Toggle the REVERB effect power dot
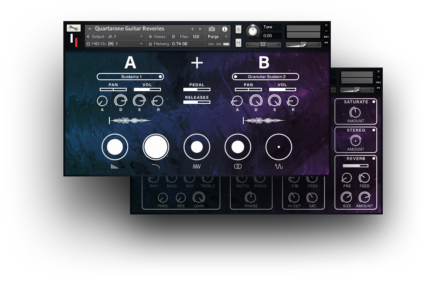 [374, 158]
